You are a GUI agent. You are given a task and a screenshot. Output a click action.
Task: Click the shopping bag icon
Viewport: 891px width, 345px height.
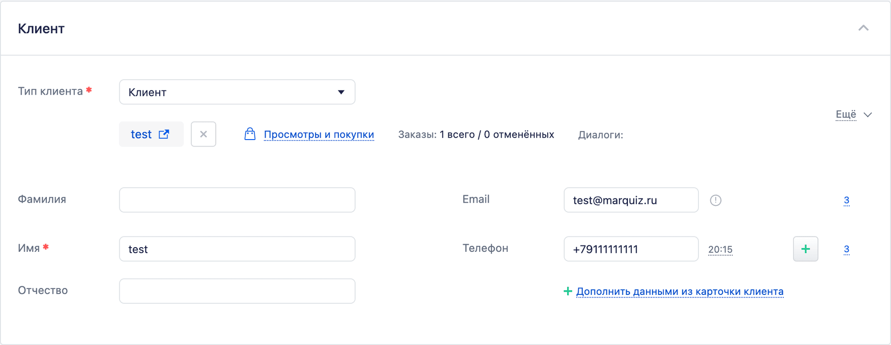(x=250, y=134)
